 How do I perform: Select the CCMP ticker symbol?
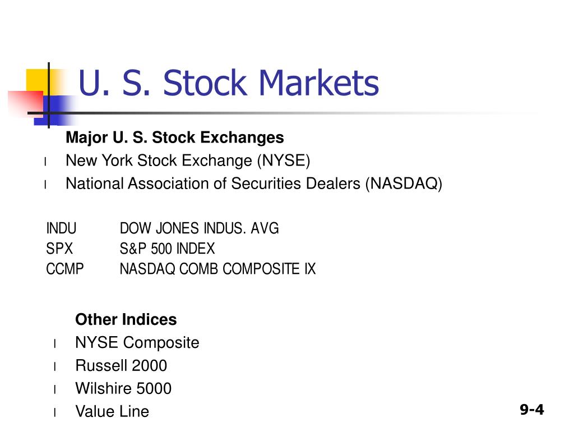click(x=65, y=269)
